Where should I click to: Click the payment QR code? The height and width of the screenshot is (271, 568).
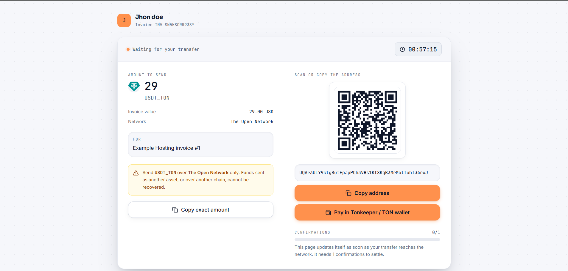click(x=367, y=120)
